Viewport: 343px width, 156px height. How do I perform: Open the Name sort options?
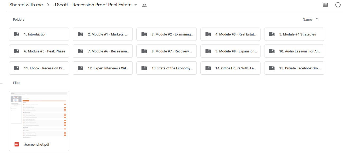[x=307, y=19]
